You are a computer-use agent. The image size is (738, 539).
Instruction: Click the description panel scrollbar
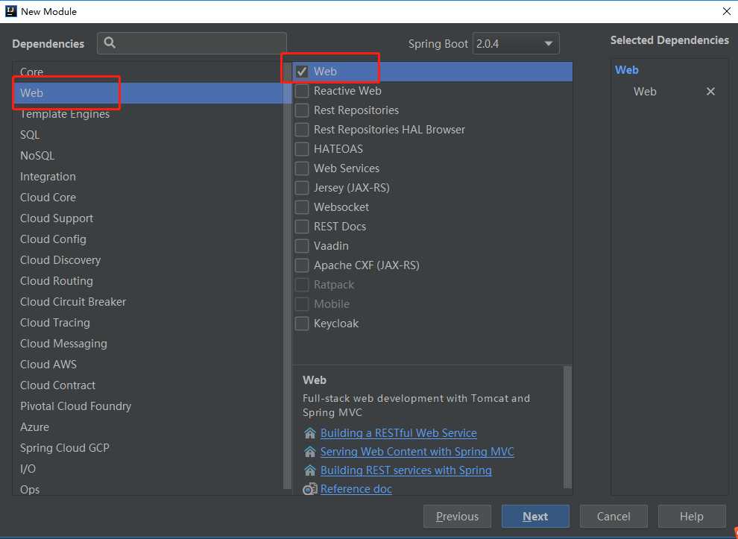pos(567,427)
